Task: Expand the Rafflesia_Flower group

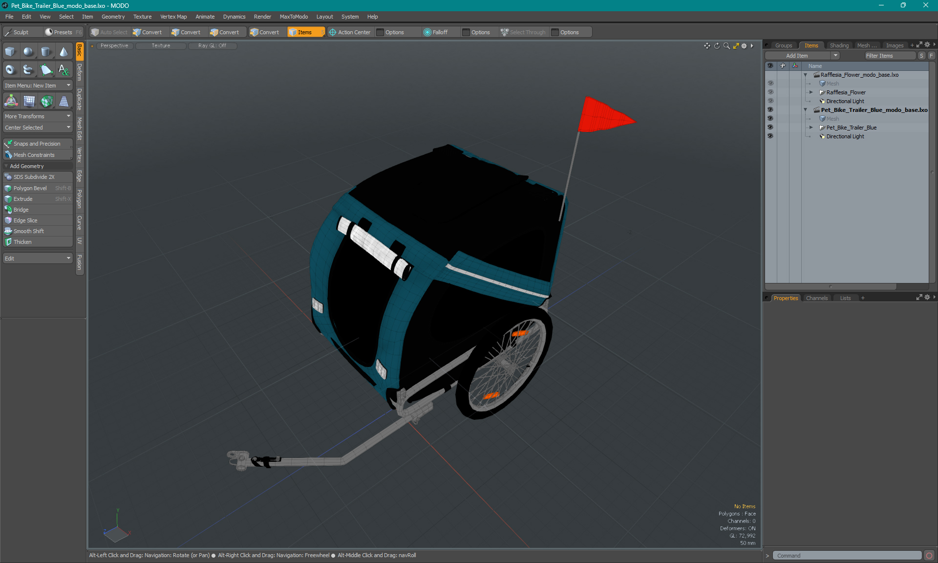Action: 811,92
